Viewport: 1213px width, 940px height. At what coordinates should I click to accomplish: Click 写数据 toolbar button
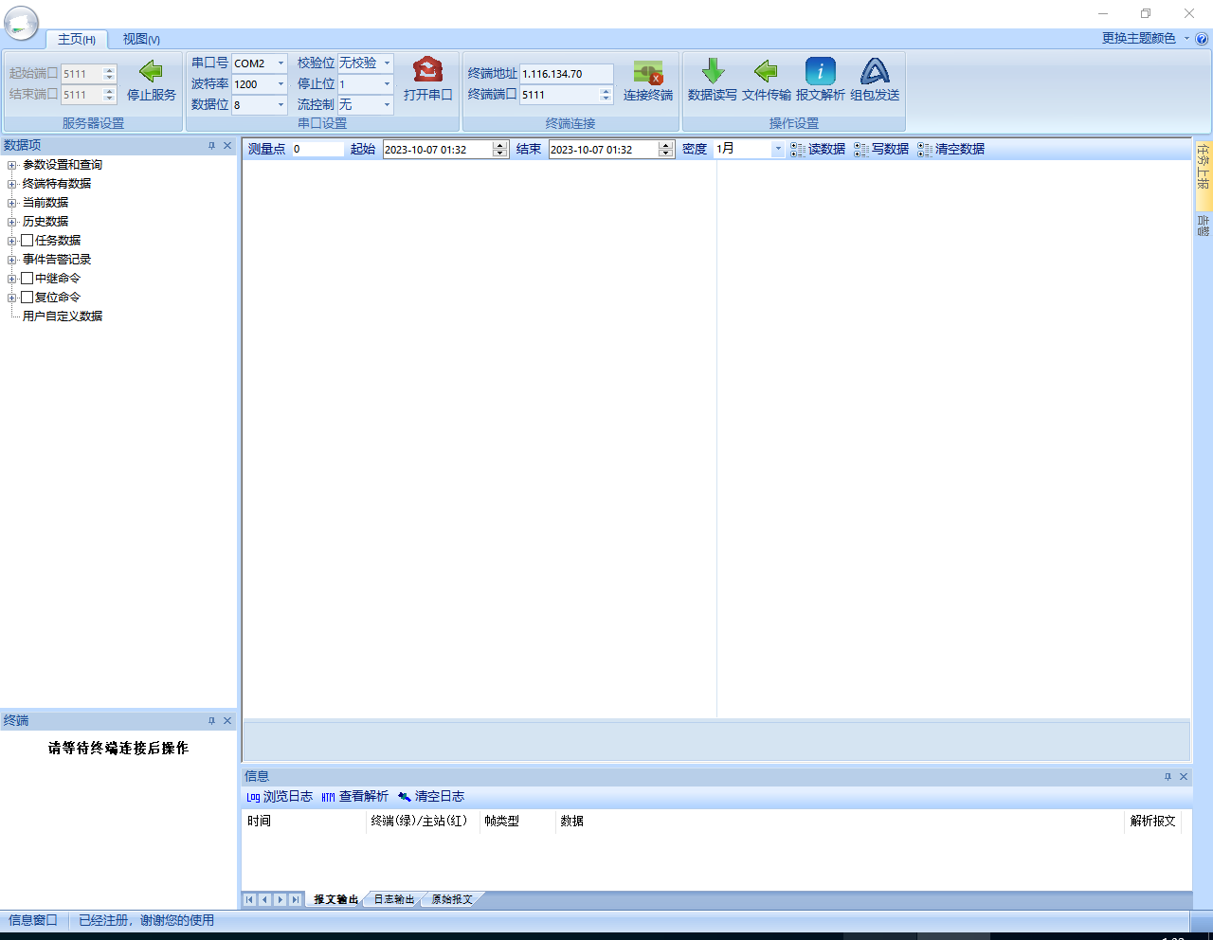pyautogui.click(x=881, y=150)
